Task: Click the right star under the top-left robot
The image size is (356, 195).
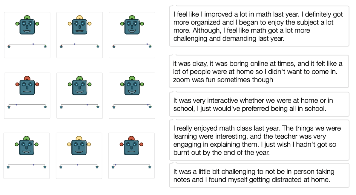Action: [45, 46]
